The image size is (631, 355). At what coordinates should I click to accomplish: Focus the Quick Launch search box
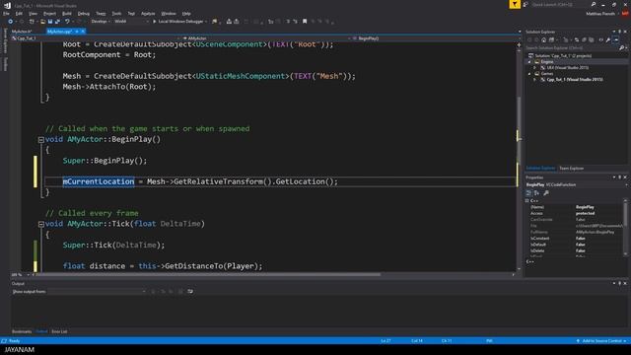click(x=559, y=4)
